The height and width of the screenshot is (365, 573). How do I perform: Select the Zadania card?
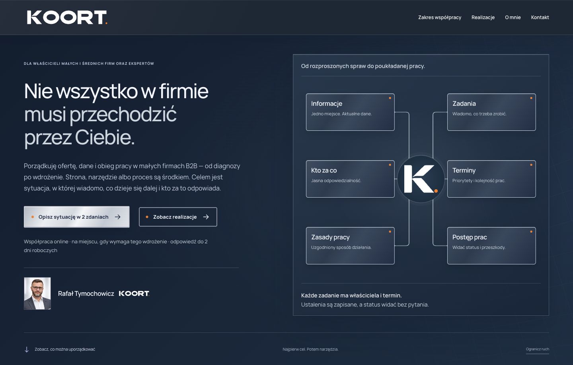point(491,112)
